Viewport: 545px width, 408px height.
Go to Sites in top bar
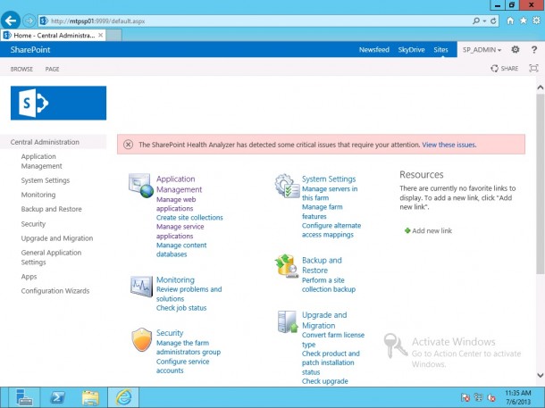point(440,50)
